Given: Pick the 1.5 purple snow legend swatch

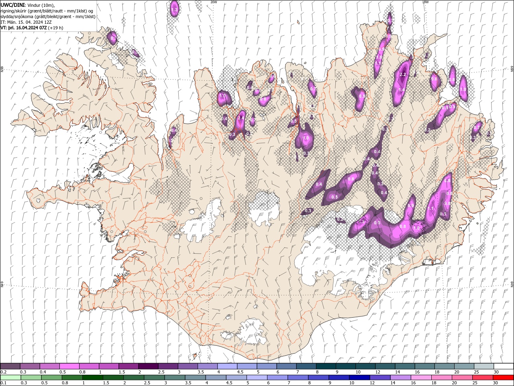Looking at the screenshot, I should point(128,366).
